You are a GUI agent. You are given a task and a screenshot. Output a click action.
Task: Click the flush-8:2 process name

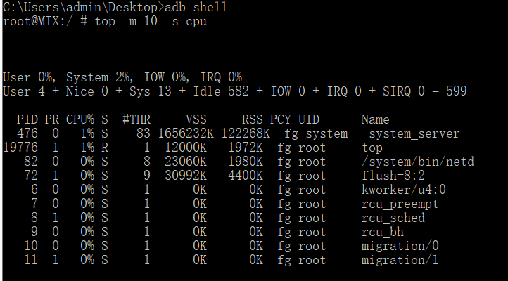point(393,176)
